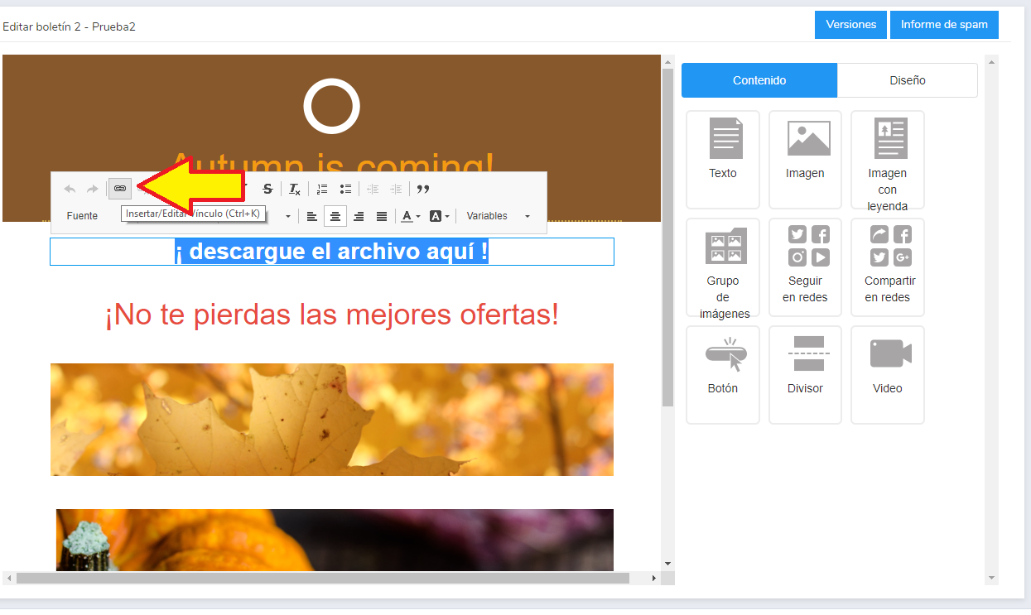The width and height of the screenshot is (1031, 615).
Task: Select the Video content block
Action: click(888, 375)
